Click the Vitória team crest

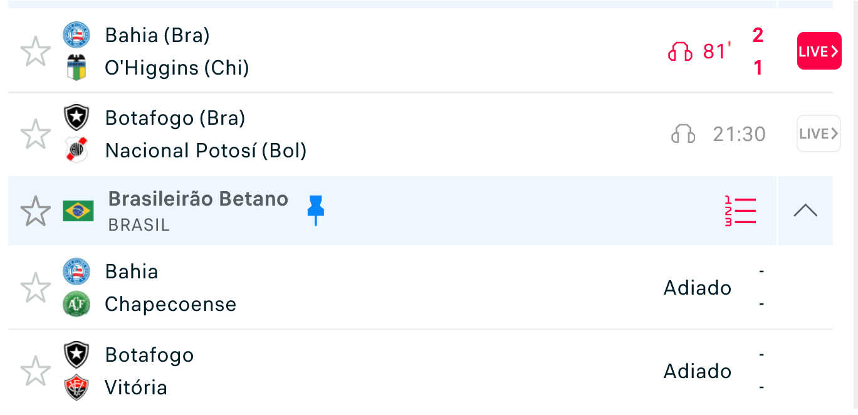coord(76,387)
